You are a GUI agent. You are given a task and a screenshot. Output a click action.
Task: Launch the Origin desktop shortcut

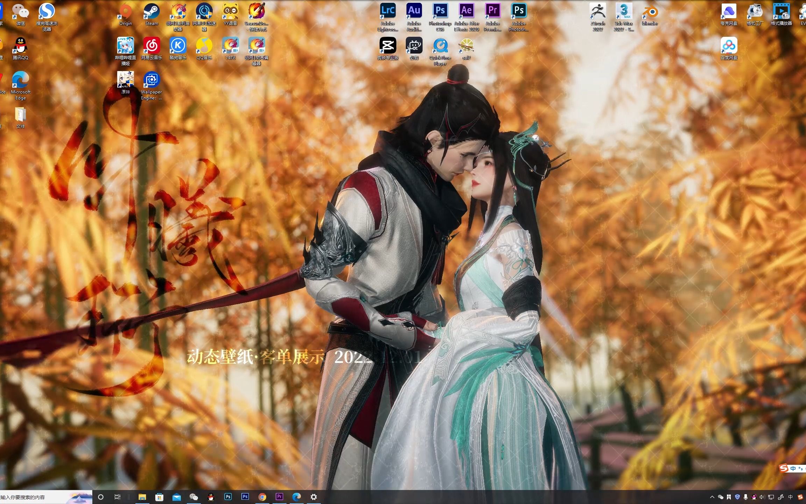point(126,14)
